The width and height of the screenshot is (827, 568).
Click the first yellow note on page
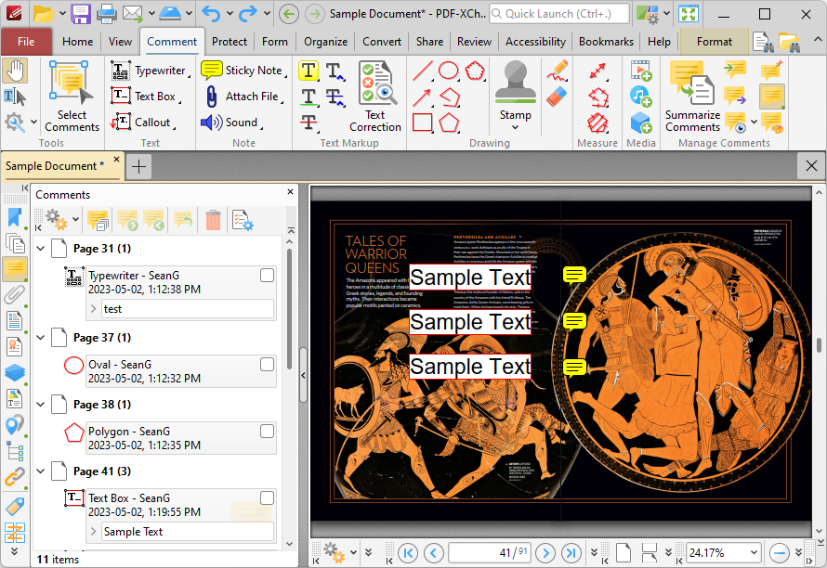coord(574,275)
